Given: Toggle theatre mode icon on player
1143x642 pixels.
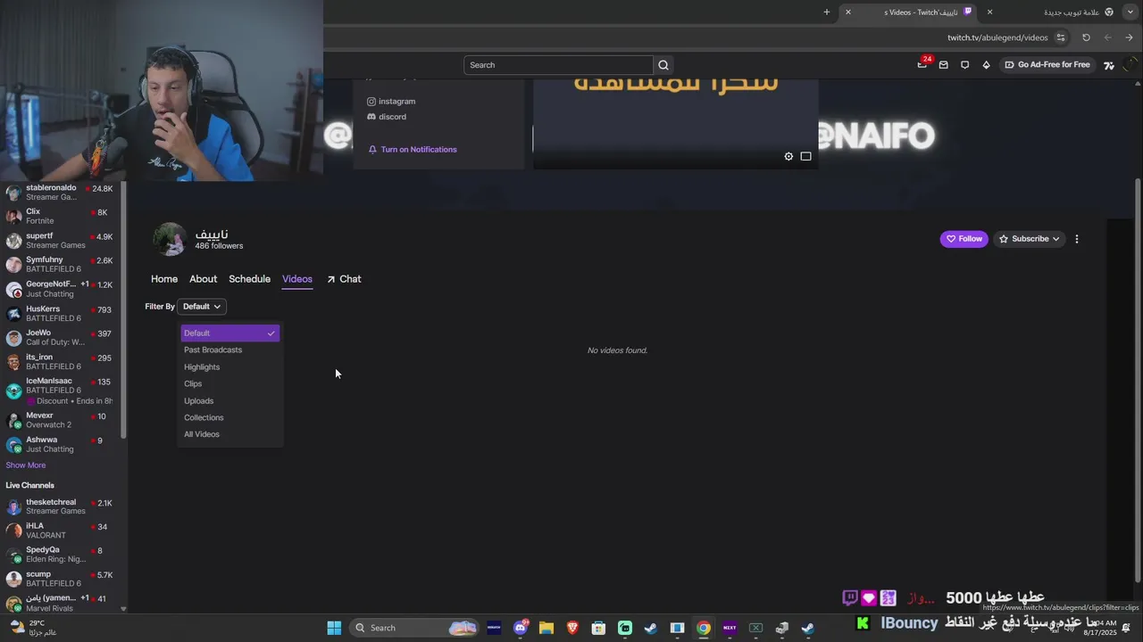Looking at the screenshot, I should (x=805, y=156).
